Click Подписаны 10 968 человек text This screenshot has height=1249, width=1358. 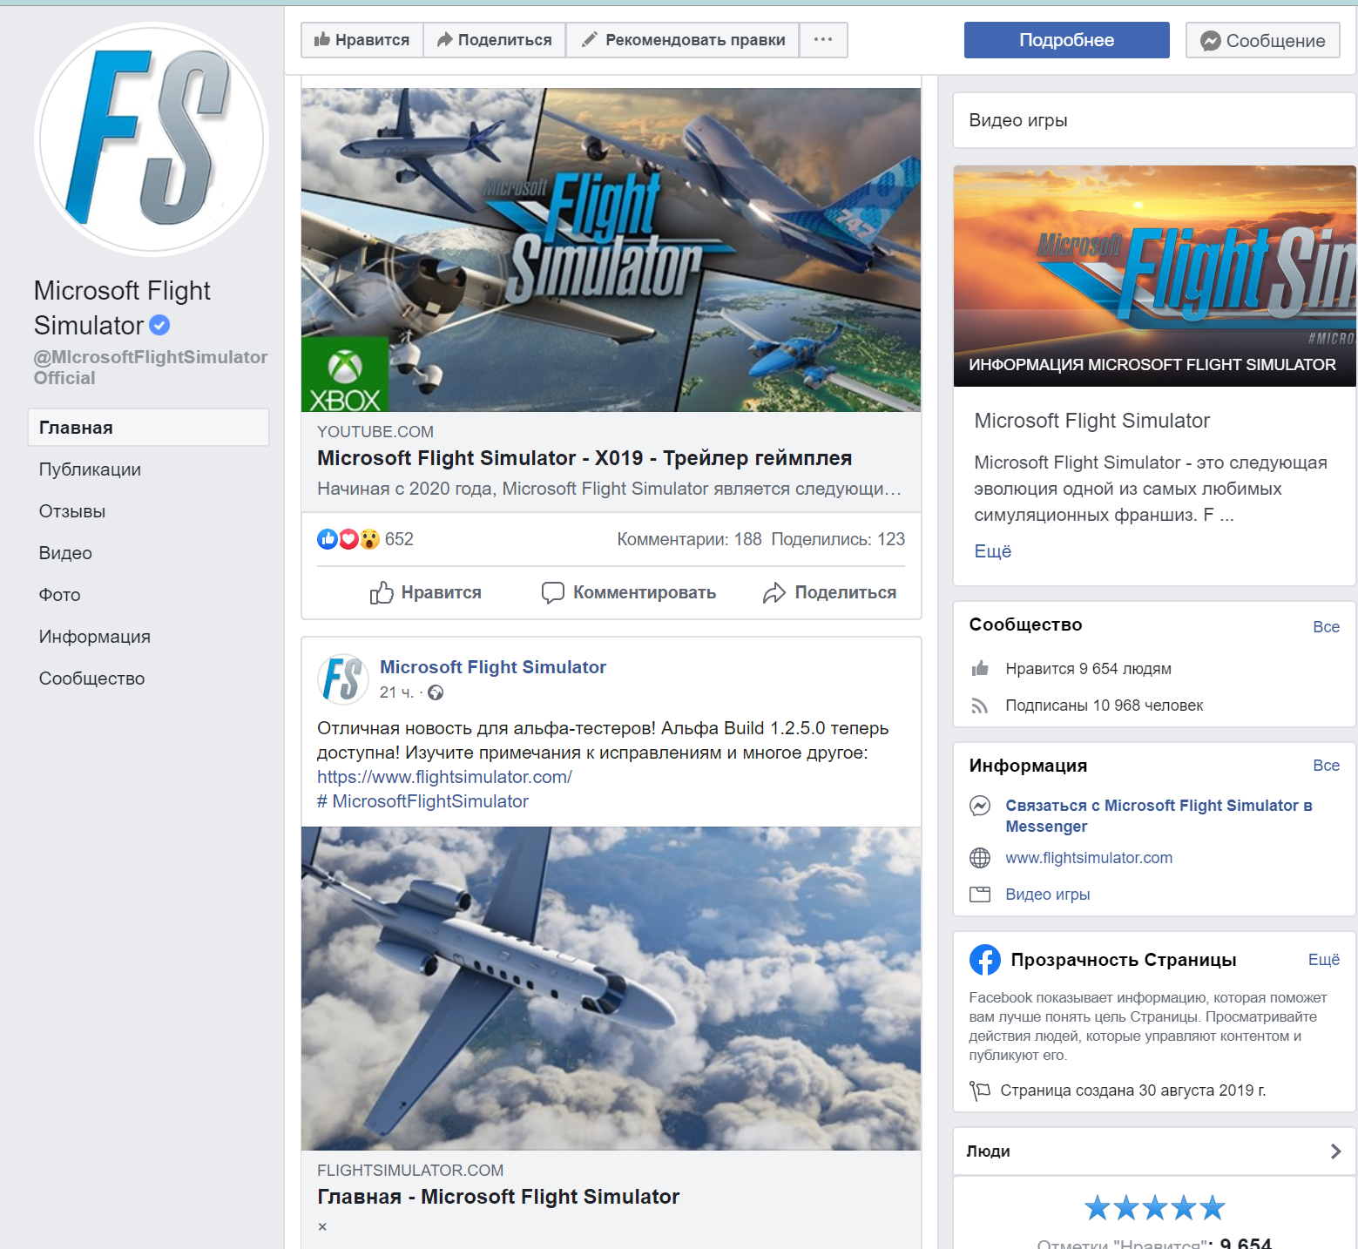1104,706
